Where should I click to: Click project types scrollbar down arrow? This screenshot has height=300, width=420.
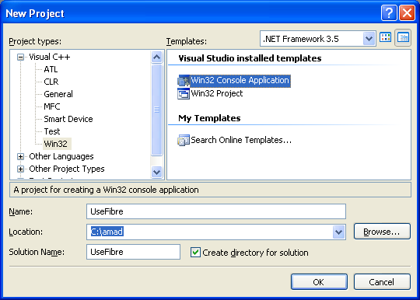click(156, 172)
